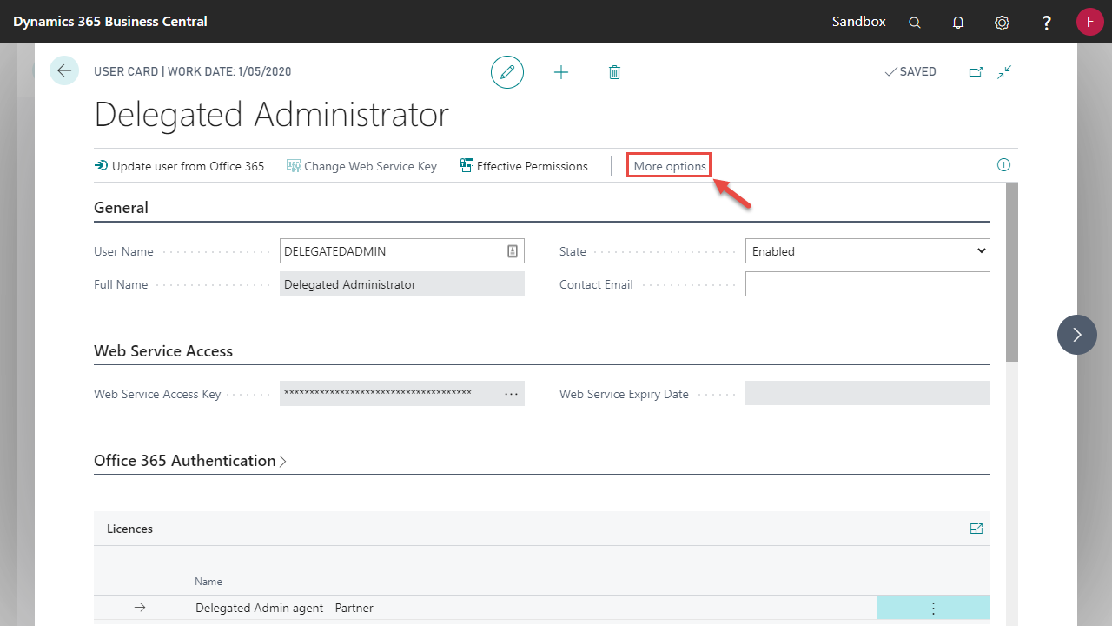Show FactBox info icon
The image size is (1112, 626).
pyautogui.click(x=1003, y=165)
